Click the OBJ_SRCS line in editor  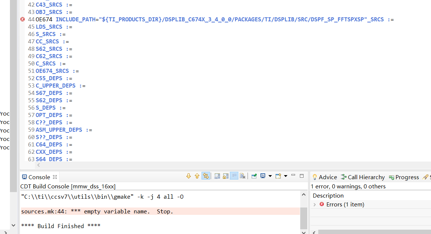[54, 12]
